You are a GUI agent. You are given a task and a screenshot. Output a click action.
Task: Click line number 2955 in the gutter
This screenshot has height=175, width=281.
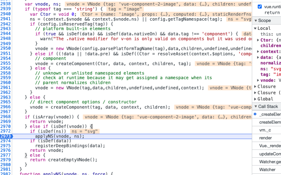[x=5, y=63]
